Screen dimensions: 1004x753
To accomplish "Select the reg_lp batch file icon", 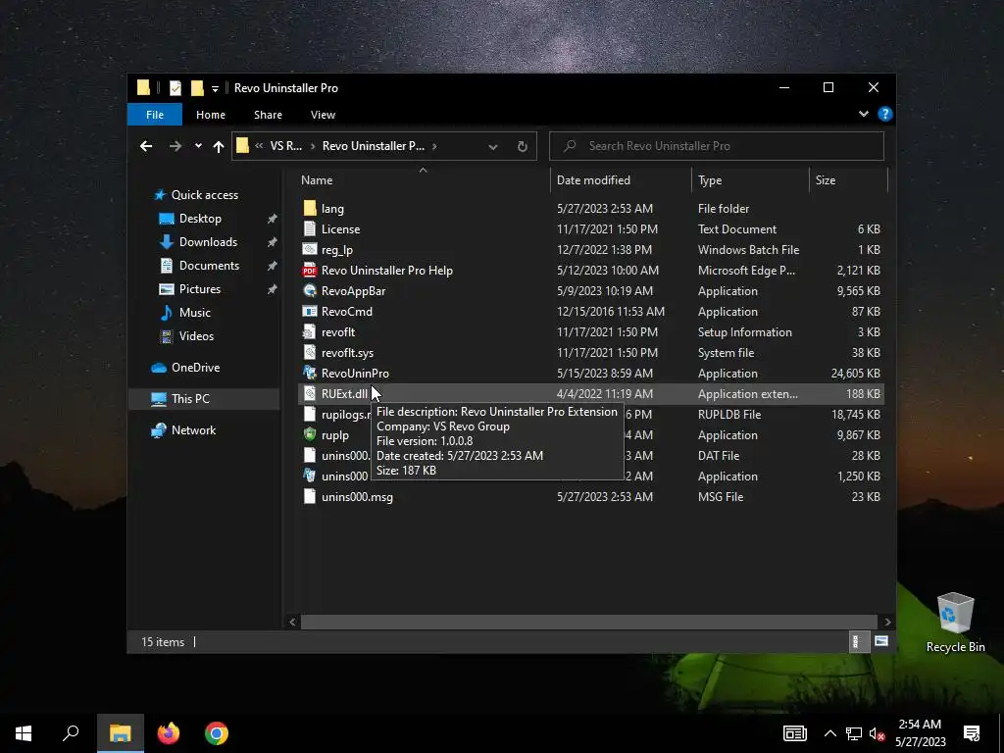I will 310,249.
